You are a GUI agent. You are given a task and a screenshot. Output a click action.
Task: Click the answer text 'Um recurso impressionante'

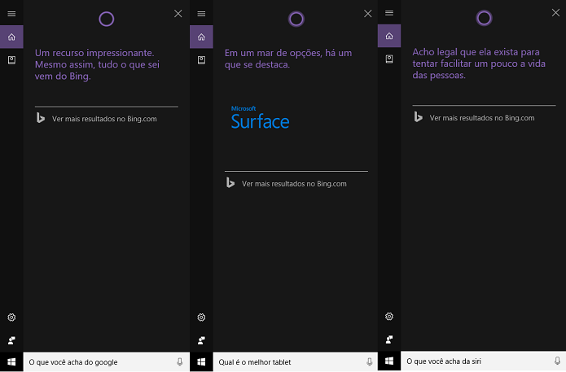[94, 53]
